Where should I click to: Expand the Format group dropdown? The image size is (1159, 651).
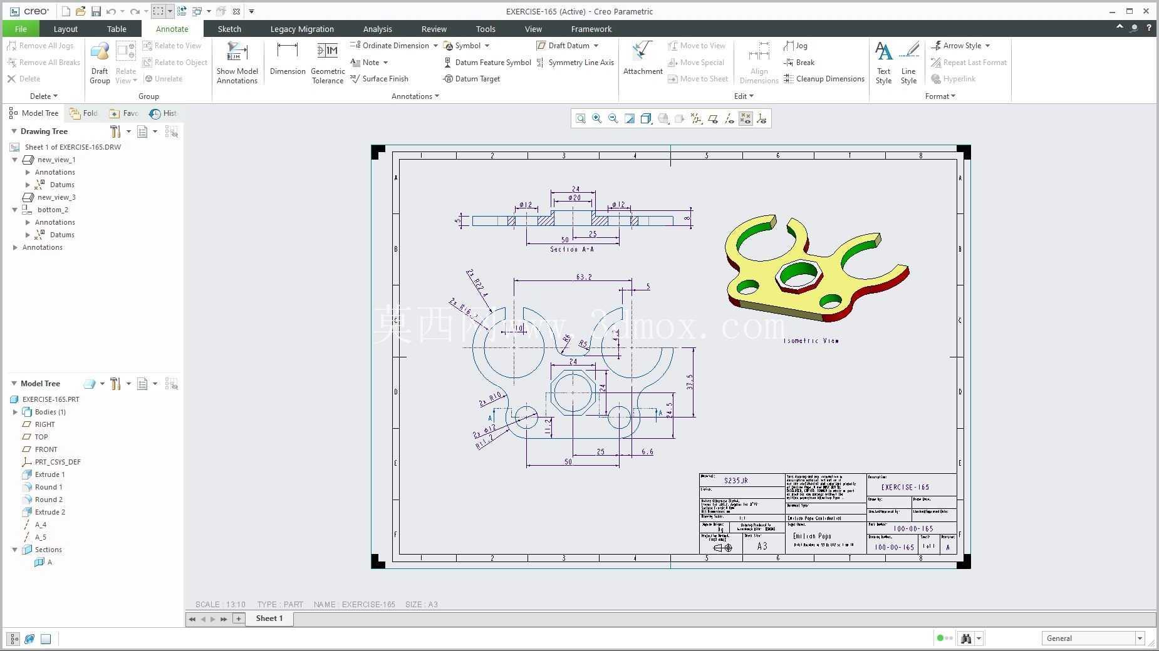point(940,96)
